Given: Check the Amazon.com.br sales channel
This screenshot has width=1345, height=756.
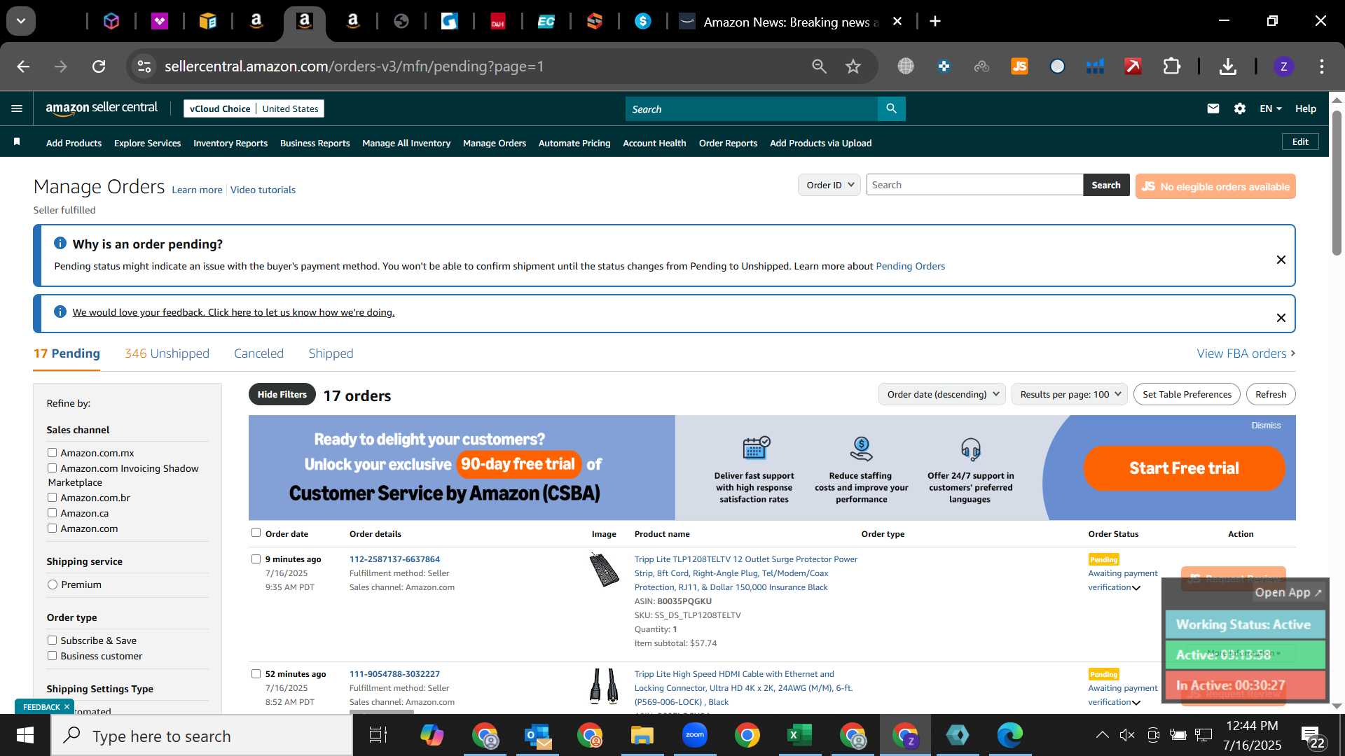Looking at the screenshot, I should (x=52, y=498).
